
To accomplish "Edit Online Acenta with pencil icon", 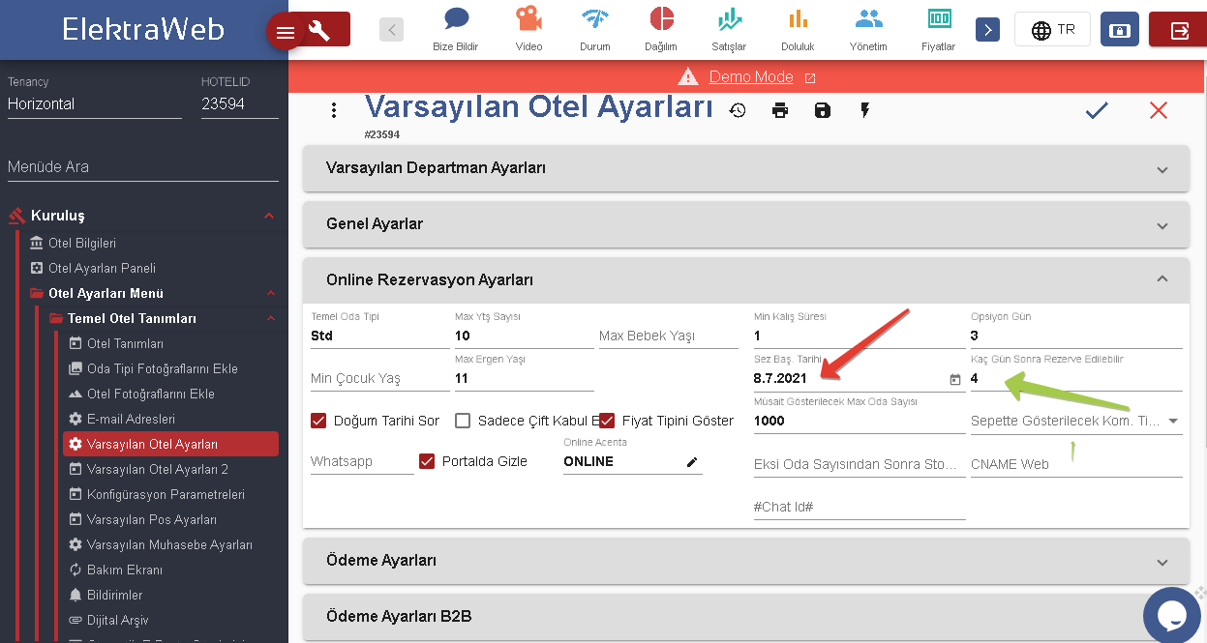I will tap(692, 462).
